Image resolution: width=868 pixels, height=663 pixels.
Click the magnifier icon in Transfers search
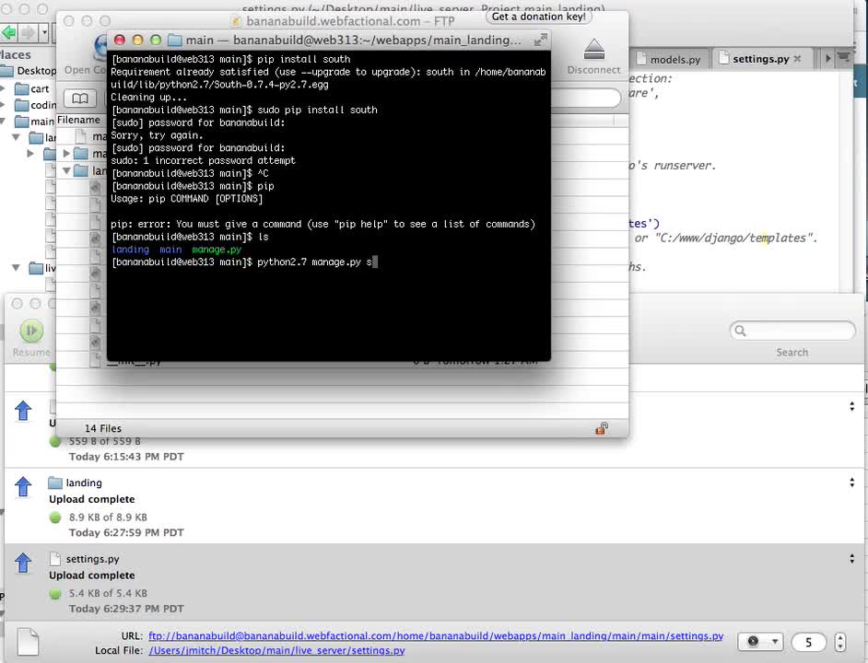740,331
